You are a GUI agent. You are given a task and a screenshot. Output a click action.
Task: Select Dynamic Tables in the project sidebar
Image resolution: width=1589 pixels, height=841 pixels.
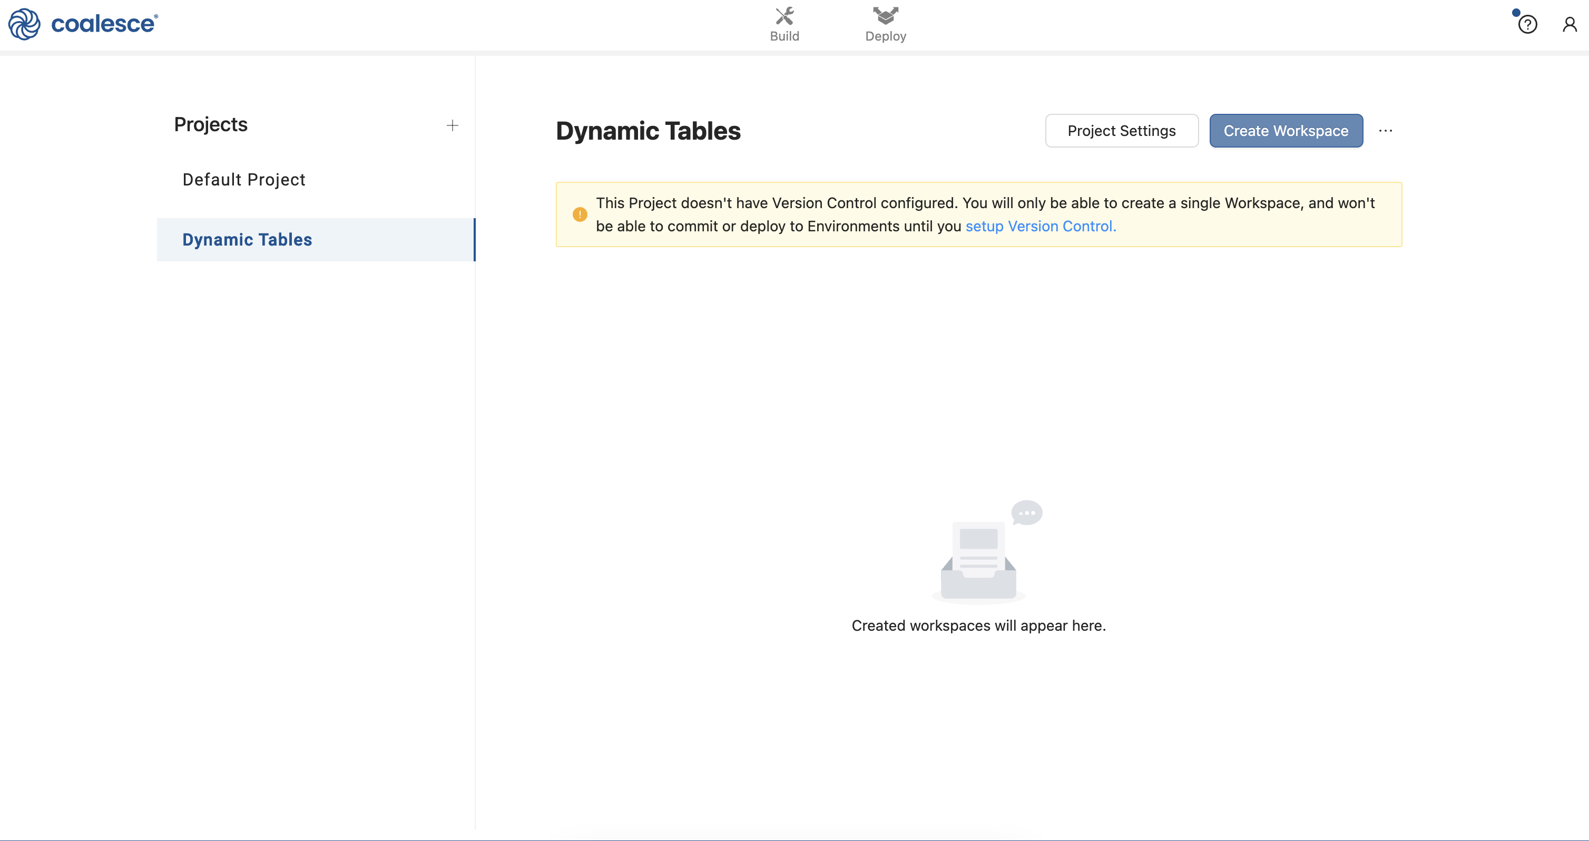pyautogui.click(x=247, y=239)
